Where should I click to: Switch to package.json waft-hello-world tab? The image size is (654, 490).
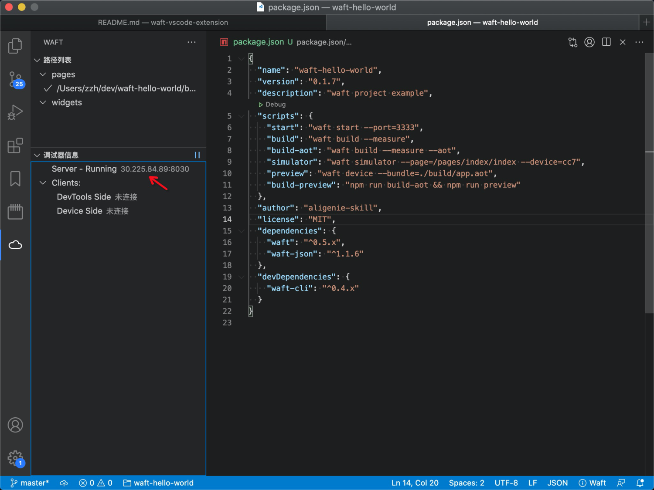pyautogui.click(x=482, y=22)
